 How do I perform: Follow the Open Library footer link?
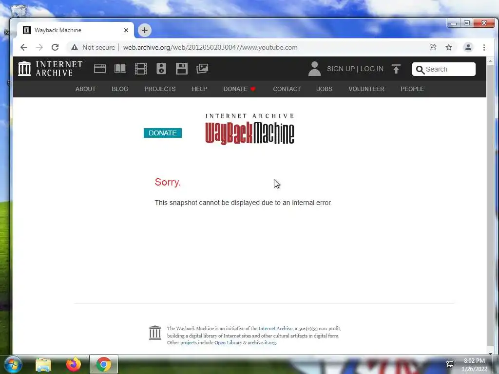coord(228,343)
